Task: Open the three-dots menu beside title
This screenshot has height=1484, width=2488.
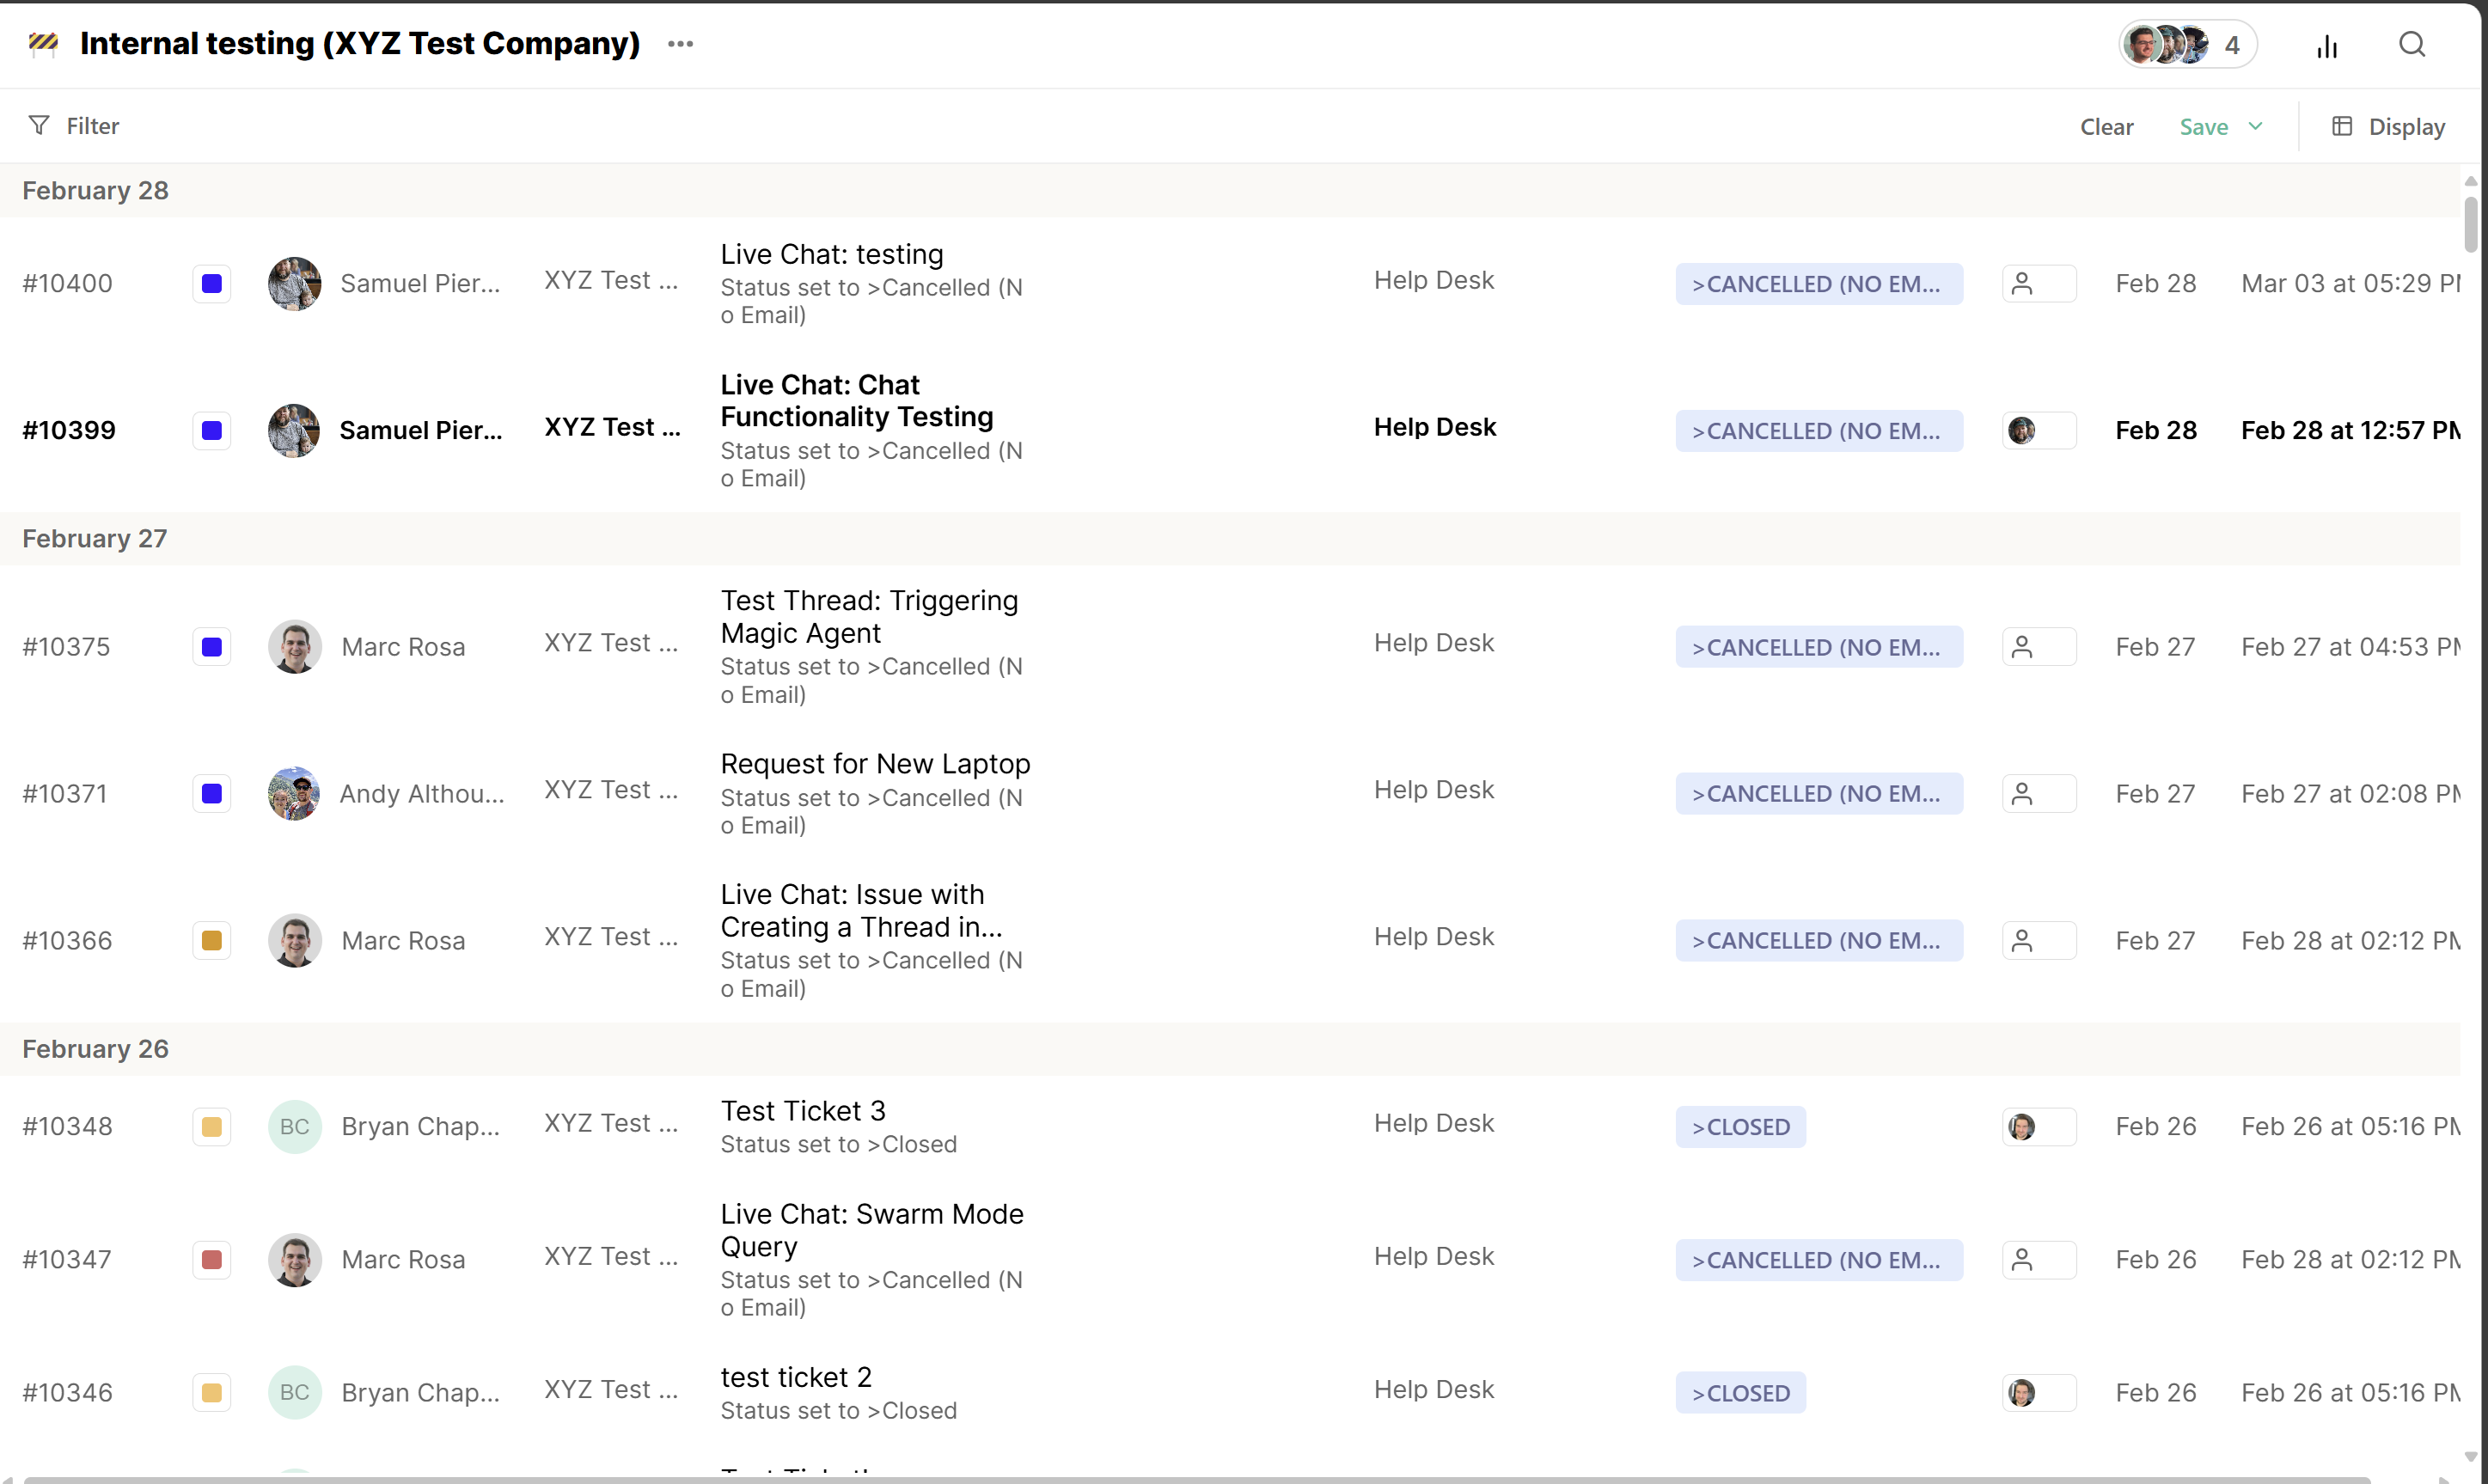Action: tap(680, 44)
